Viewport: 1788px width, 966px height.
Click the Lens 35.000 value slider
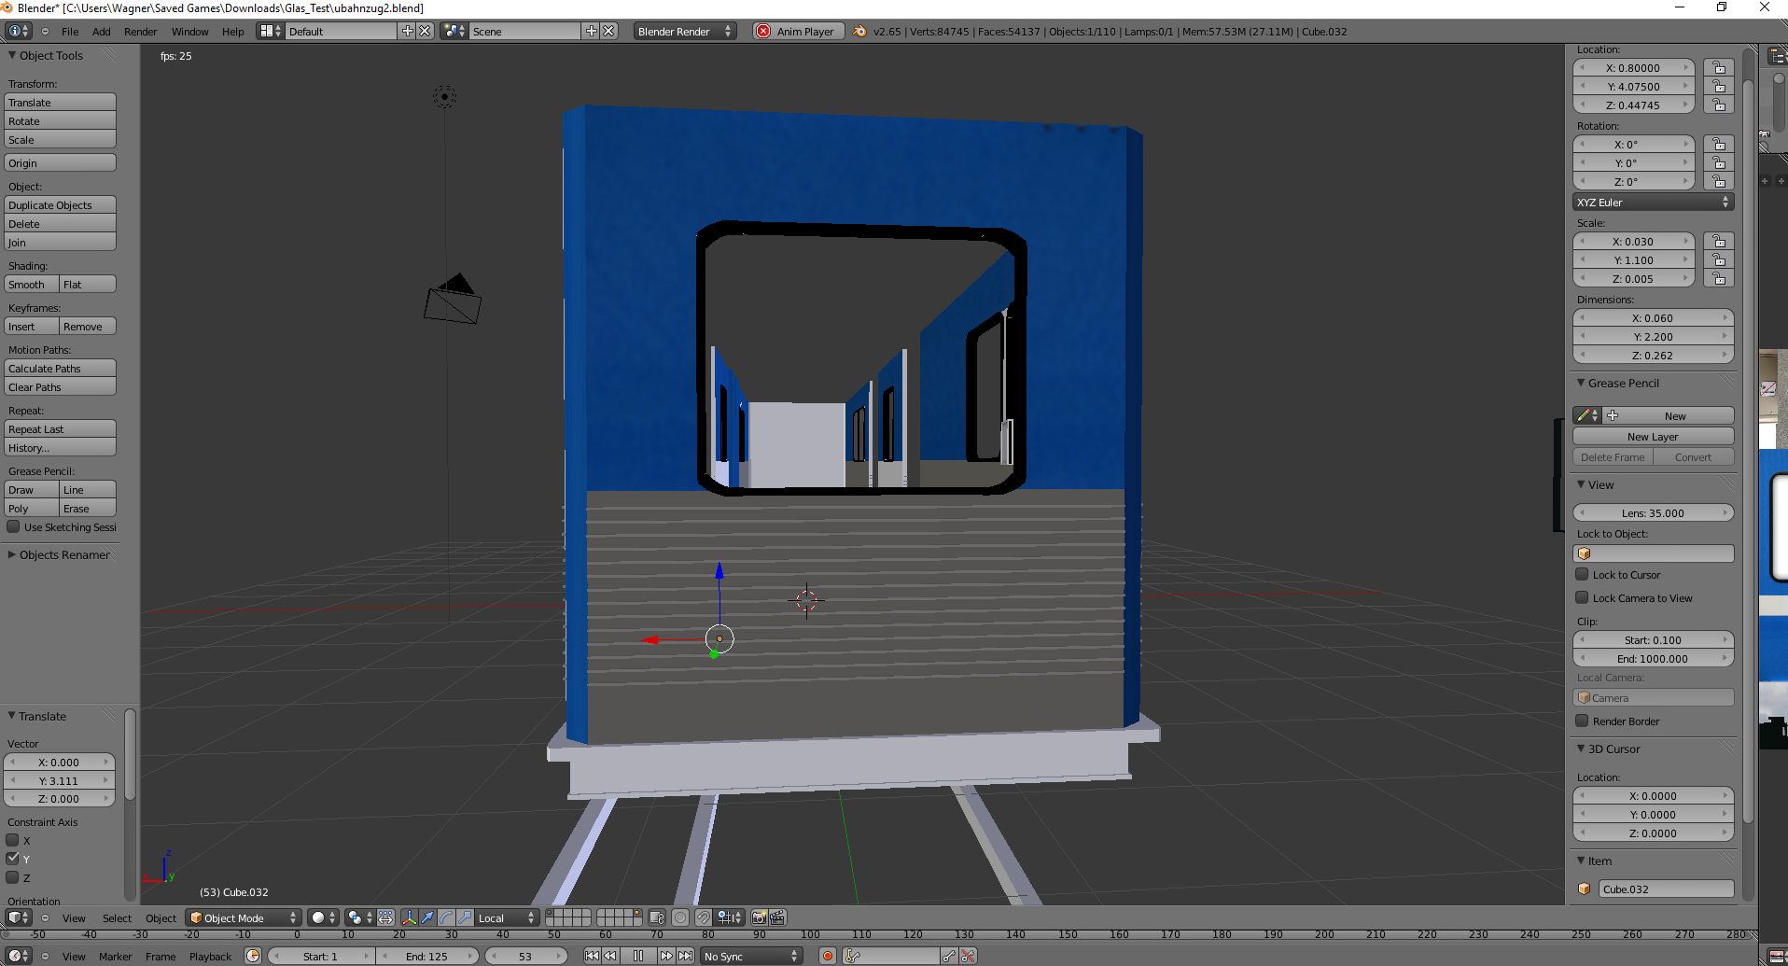(1653, 513)
